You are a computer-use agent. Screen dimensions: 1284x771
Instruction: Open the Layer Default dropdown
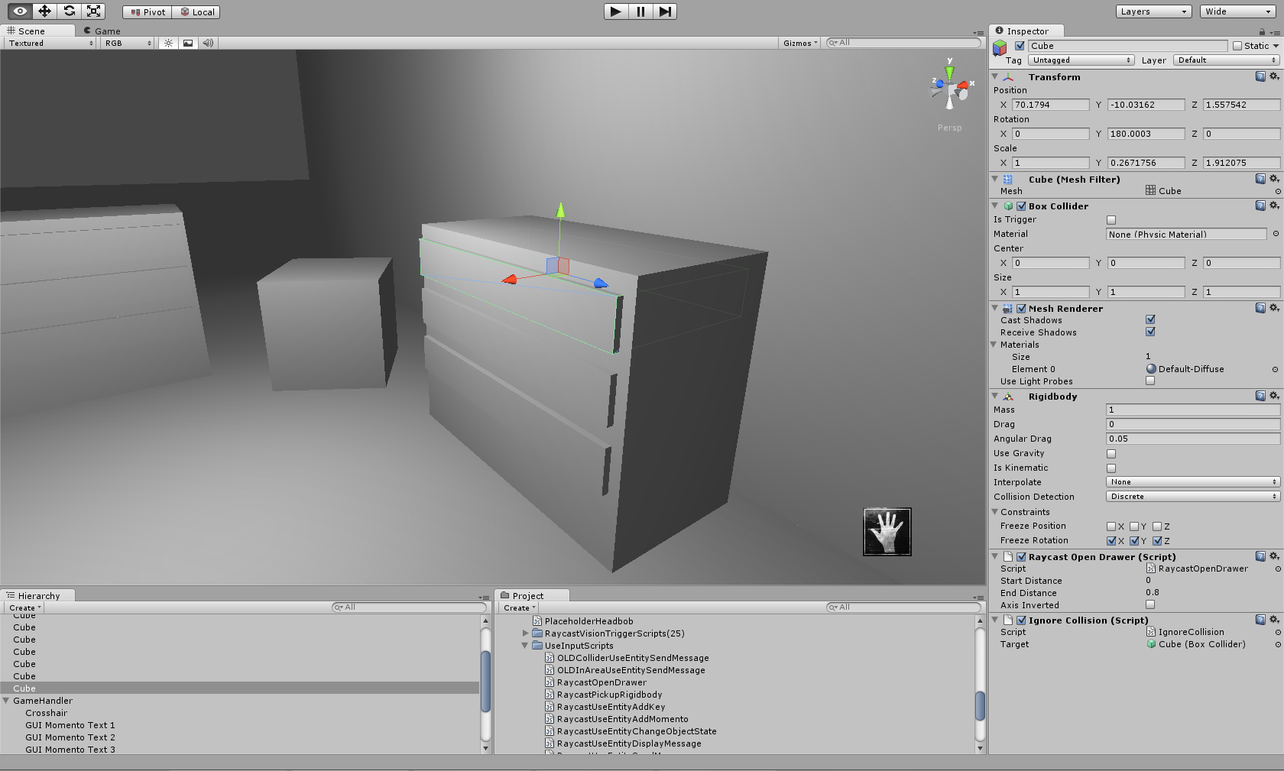pos(1226,60)
